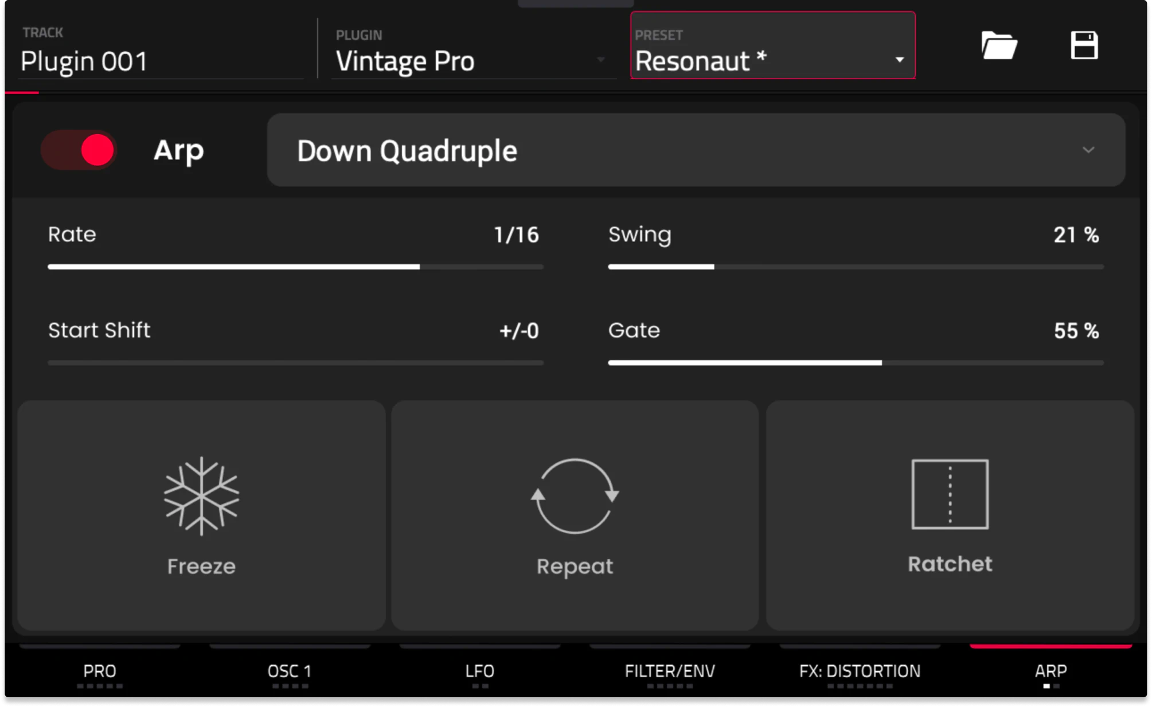Open the folder browse icon

(x=998, y=45)
